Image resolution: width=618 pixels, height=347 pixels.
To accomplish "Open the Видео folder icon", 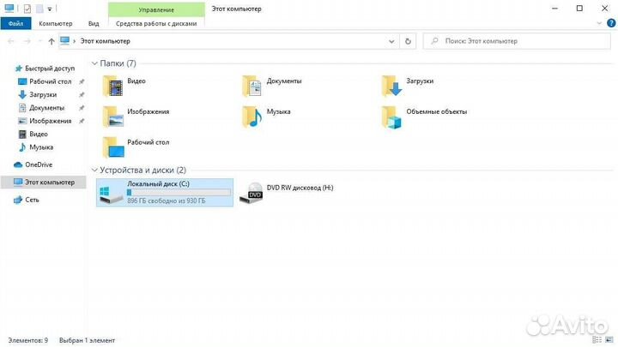I will 113,86.
